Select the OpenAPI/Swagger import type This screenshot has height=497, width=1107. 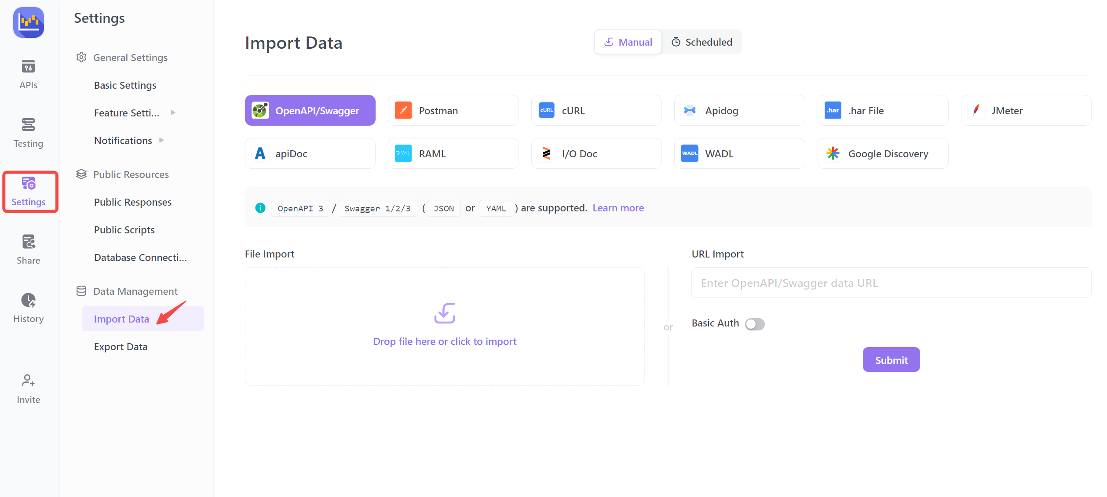click(310, 110)
